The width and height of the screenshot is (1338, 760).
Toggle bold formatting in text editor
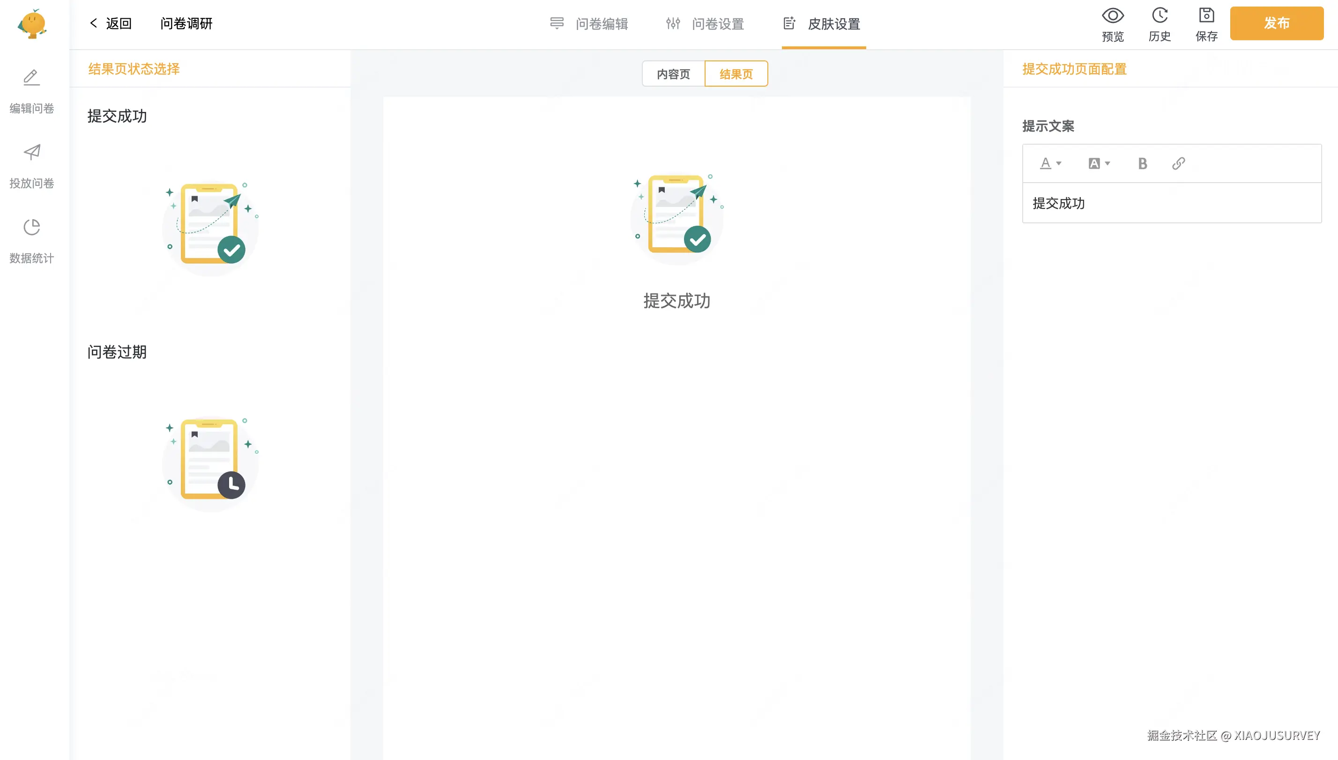1142,164
